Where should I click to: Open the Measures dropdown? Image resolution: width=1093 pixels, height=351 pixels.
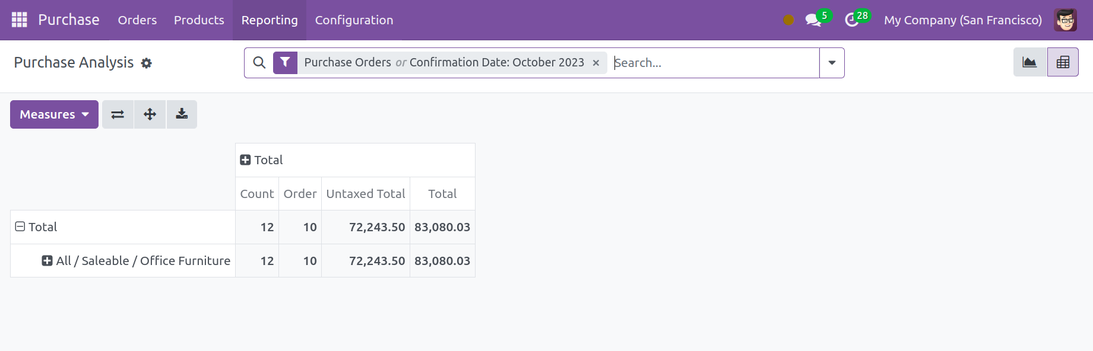[x=54, y=114]
